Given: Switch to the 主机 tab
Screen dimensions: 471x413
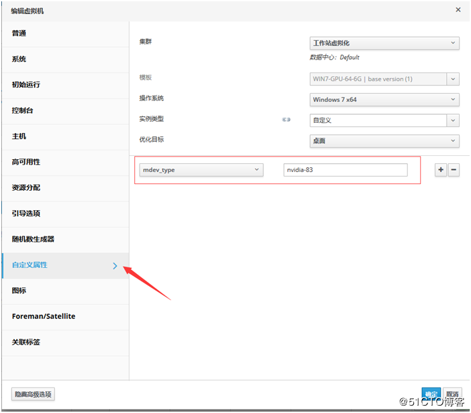Looking at the screenshot, I should tap(66, 137).
